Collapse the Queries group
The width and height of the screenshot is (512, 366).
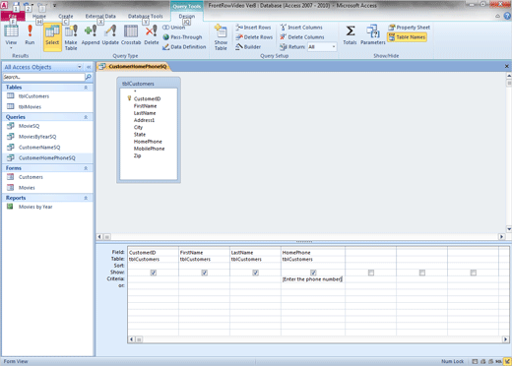(x=86, y=117)
